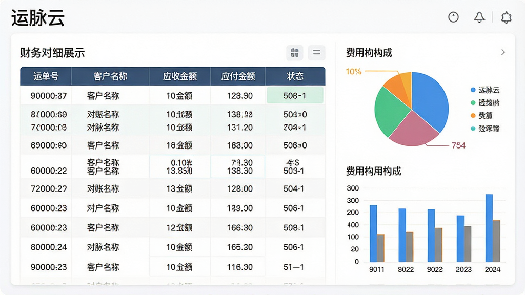The height and width of the screenshot is (295, 525).
Task: Click amount 128.00 cell
Action: [x=240, y=188]
